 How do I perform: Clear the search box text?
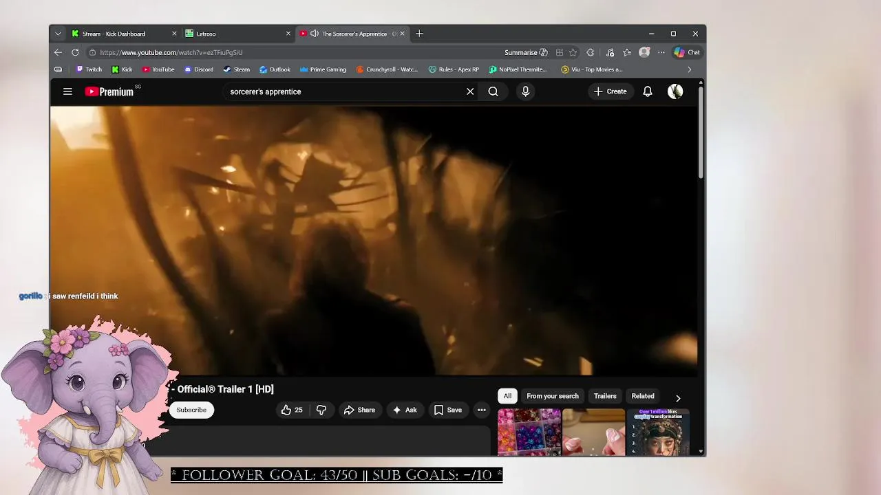(470, 91)
